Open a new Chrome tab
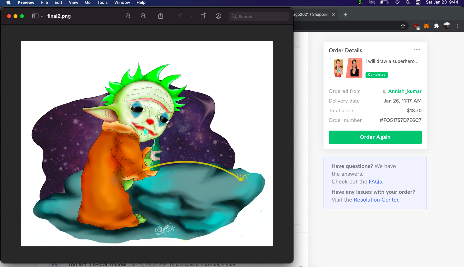The width and height of the screenshot is (464, 267). (345, 15)
